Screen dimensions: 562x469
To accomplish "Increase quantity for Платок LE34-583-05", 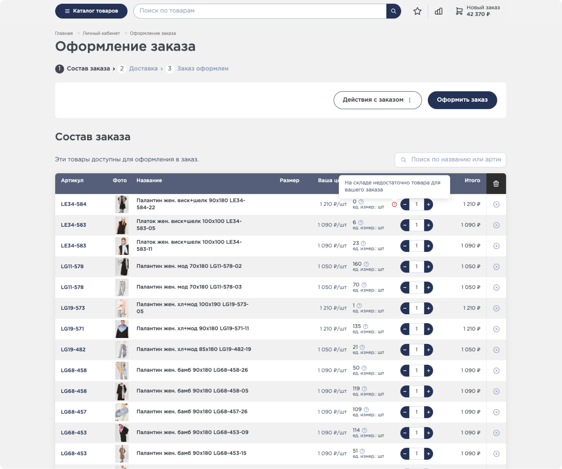I will point(428,225).
